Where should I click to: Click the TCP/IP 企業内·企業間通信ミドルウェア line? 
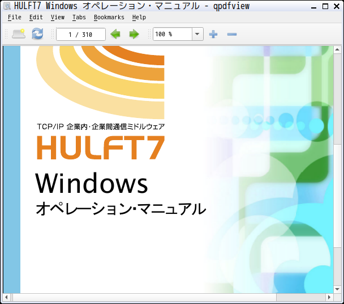tap(101, 126)
